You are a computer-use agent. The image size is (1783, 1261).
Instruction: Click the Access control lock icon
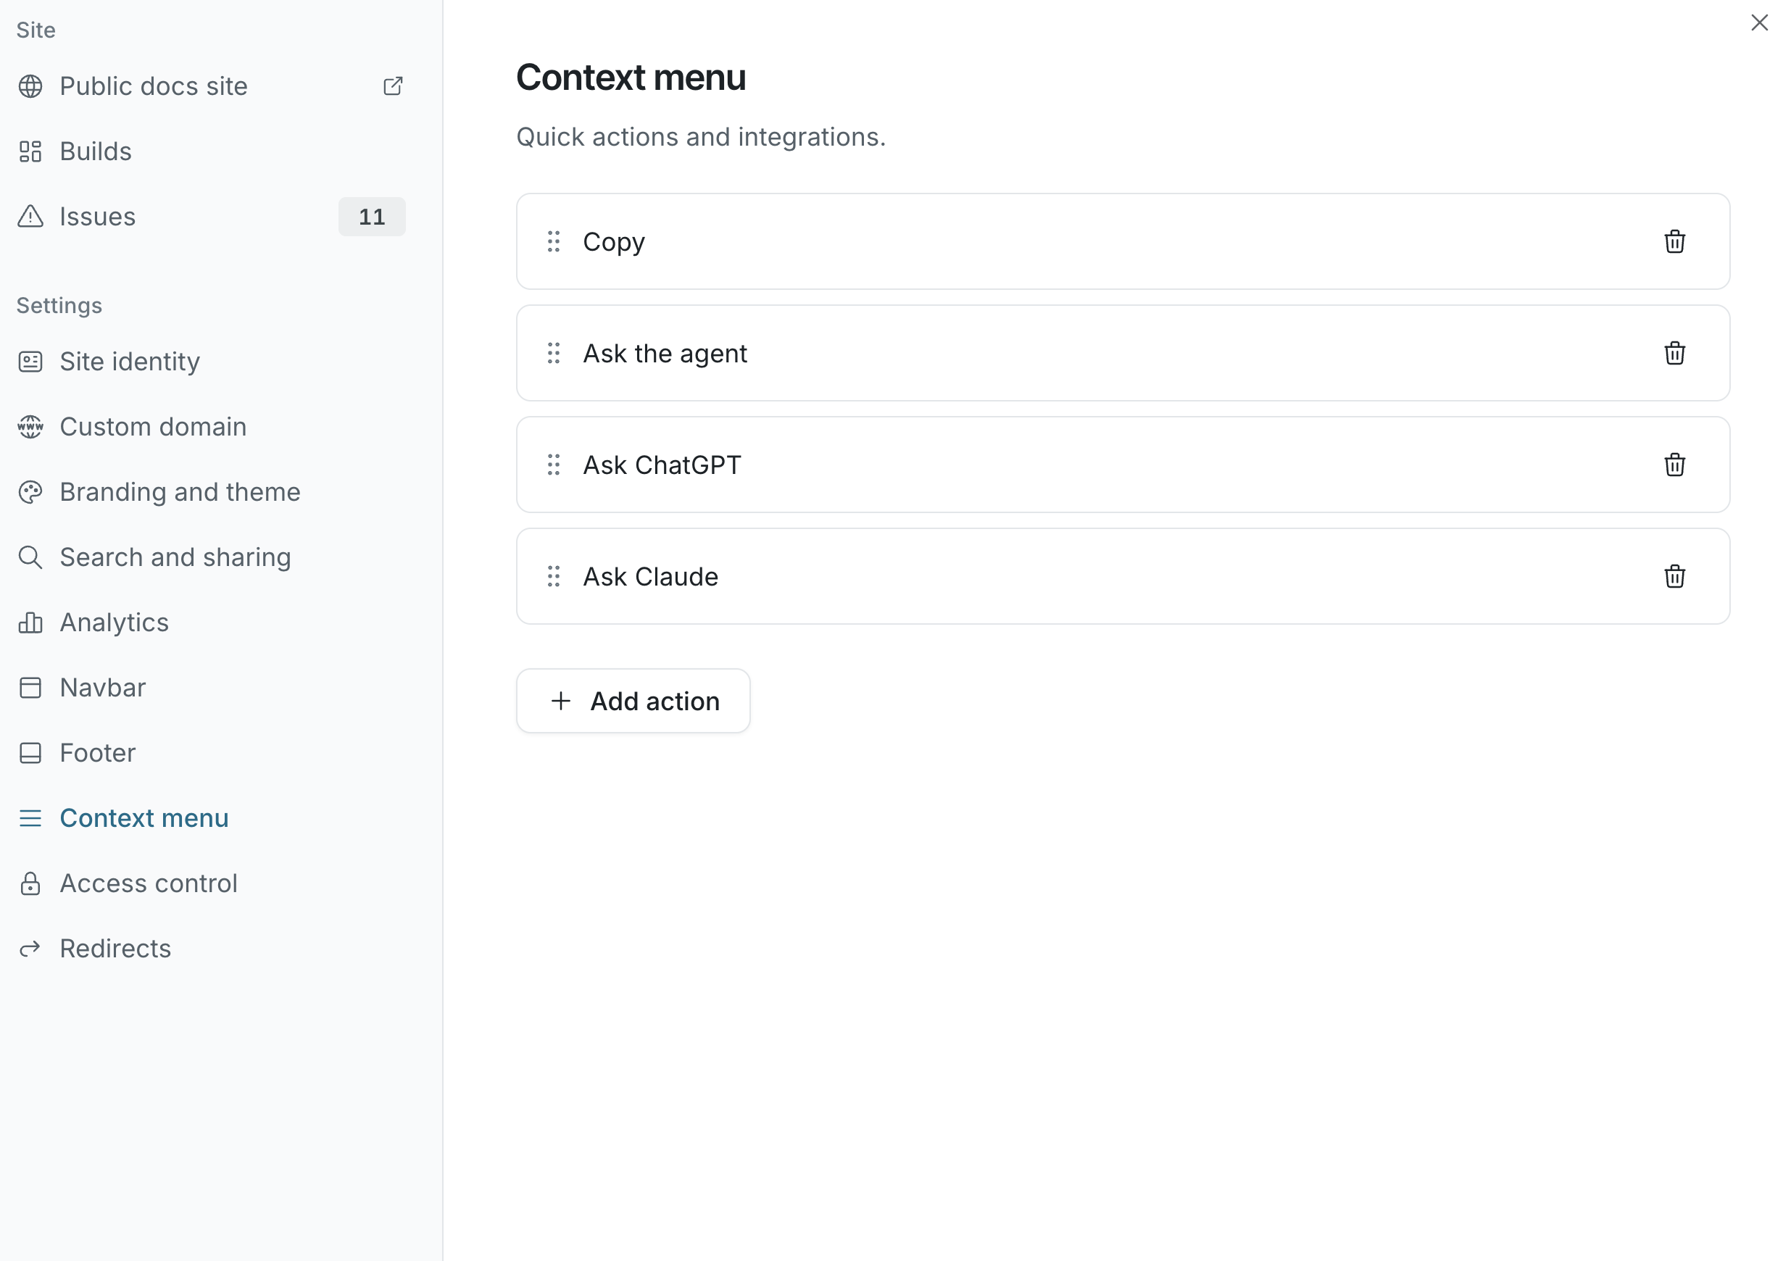click(x=30, y=883)
